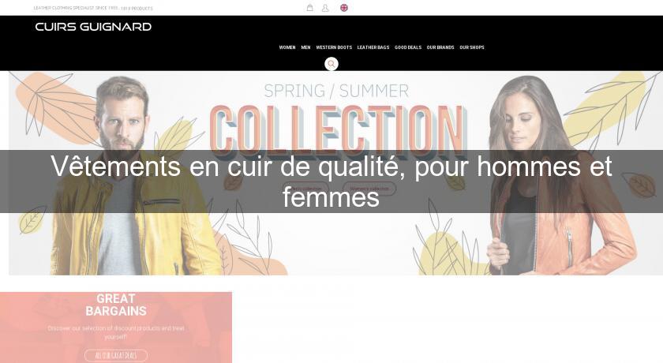663x363 pixels.
Task: Click the Cuirs Guignard logo
Action: coord(93,27)
